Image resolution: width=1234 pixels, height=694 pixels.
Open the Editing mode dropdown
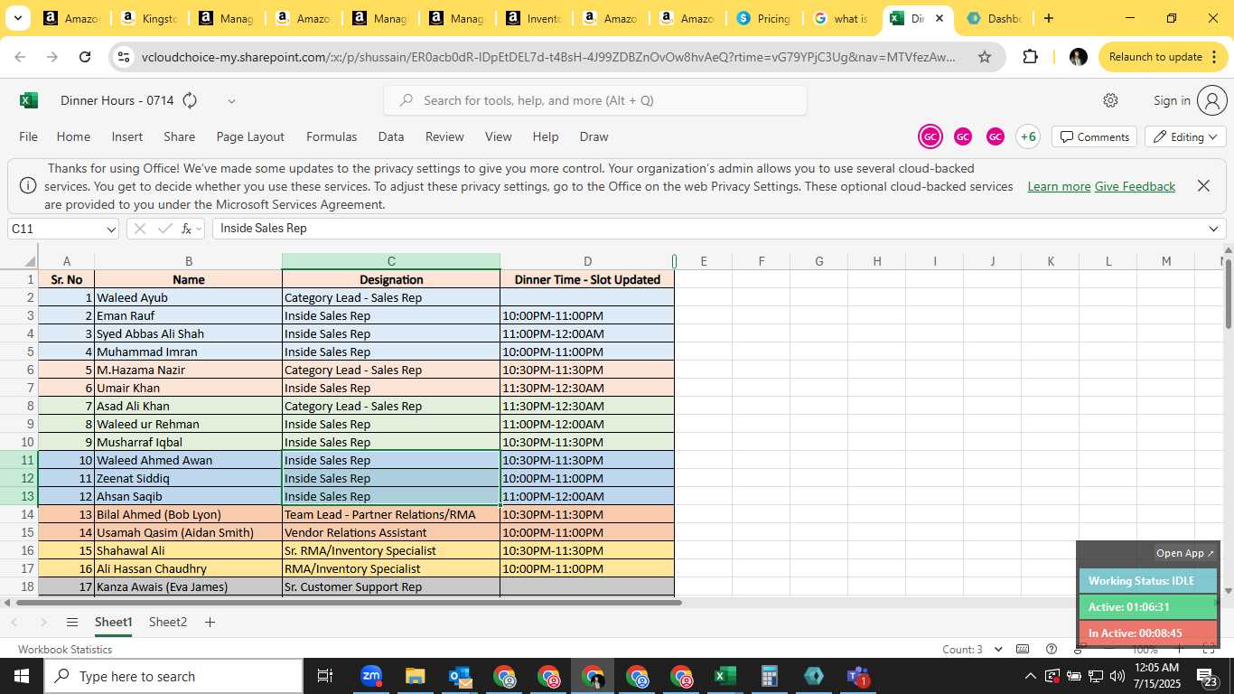1185,136
